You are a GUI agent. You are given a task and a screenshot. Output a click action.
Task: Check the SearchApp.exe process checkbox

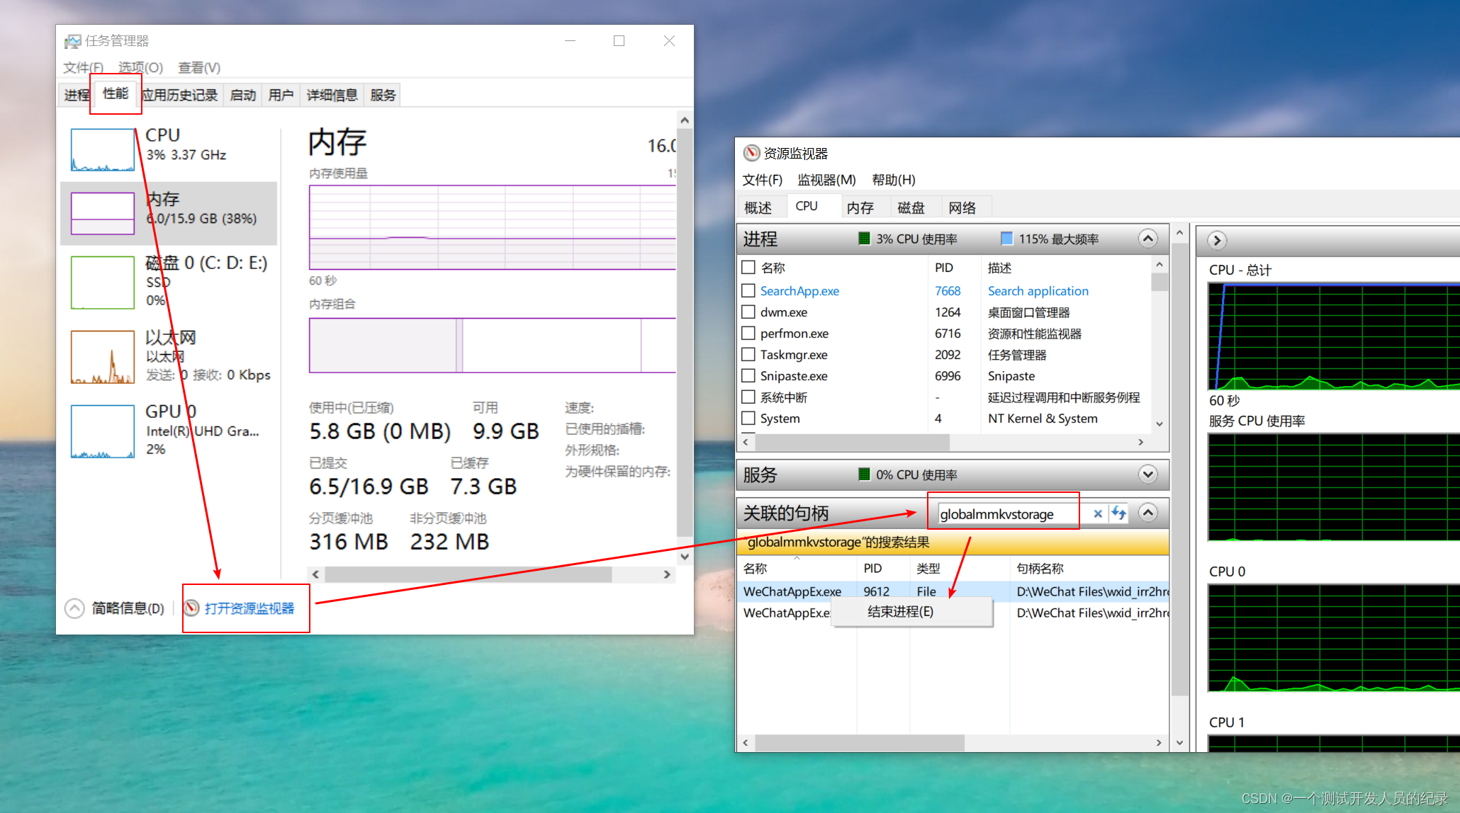tap(748, 290)
